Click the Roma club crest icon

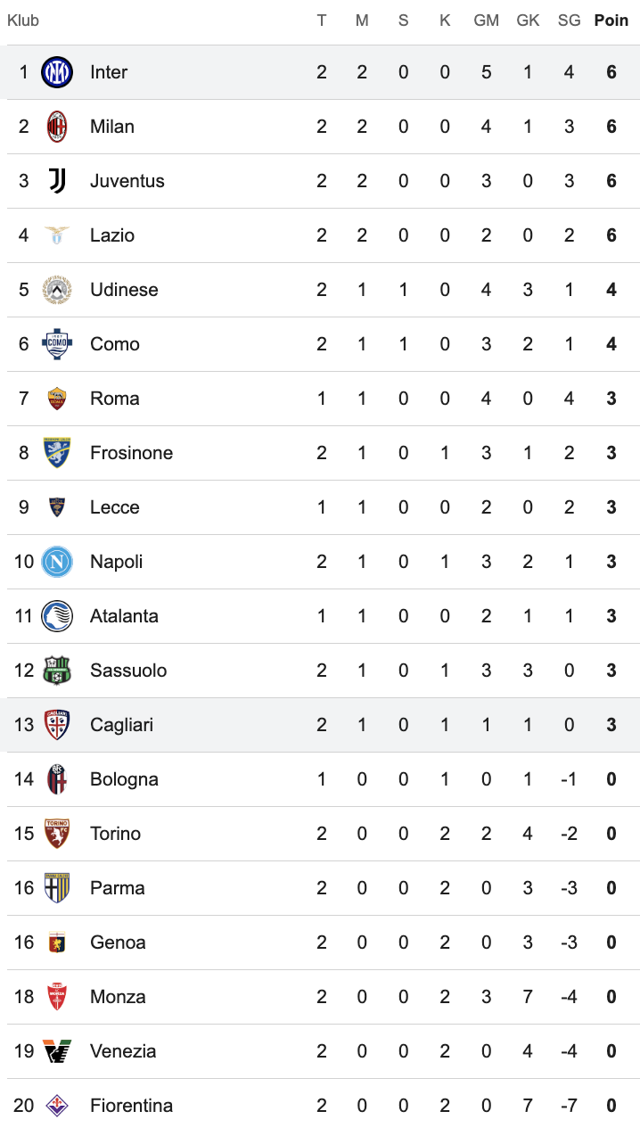point(57,399)
